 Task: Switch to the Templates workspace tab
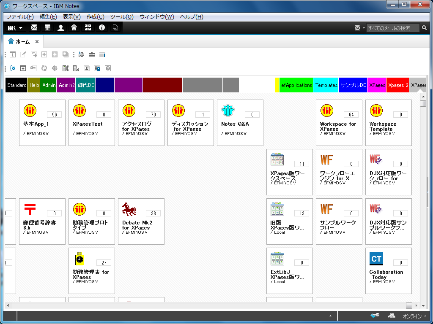[x=326, y=85]
